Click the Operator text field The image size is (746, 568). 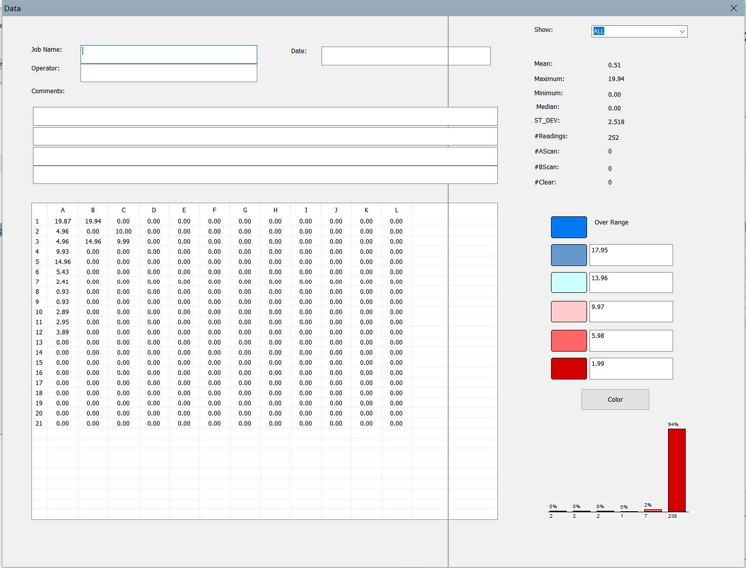tap(169, 73)
